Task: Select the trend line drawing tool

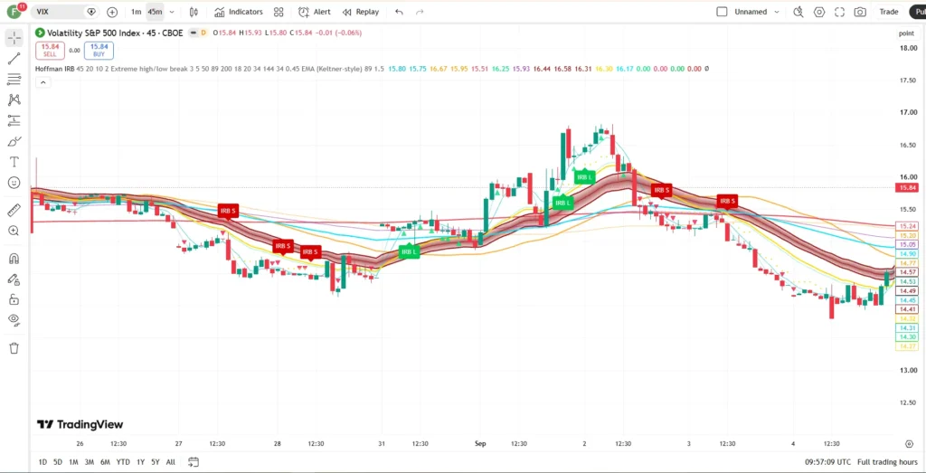Action: coord(14,59)
